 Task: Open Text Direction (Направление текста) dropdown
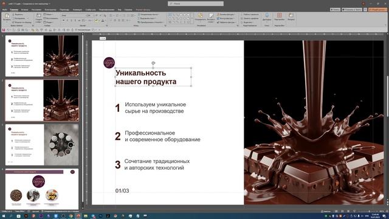point(148,15)
